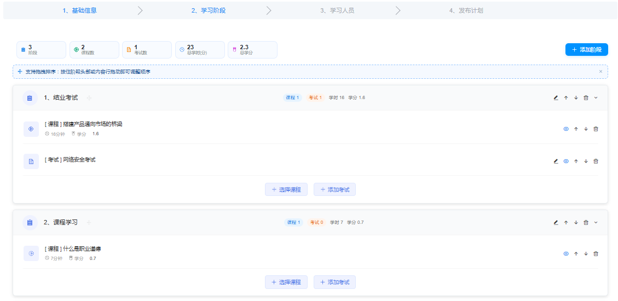Go to step 1、基础信息

coord(79,10)
